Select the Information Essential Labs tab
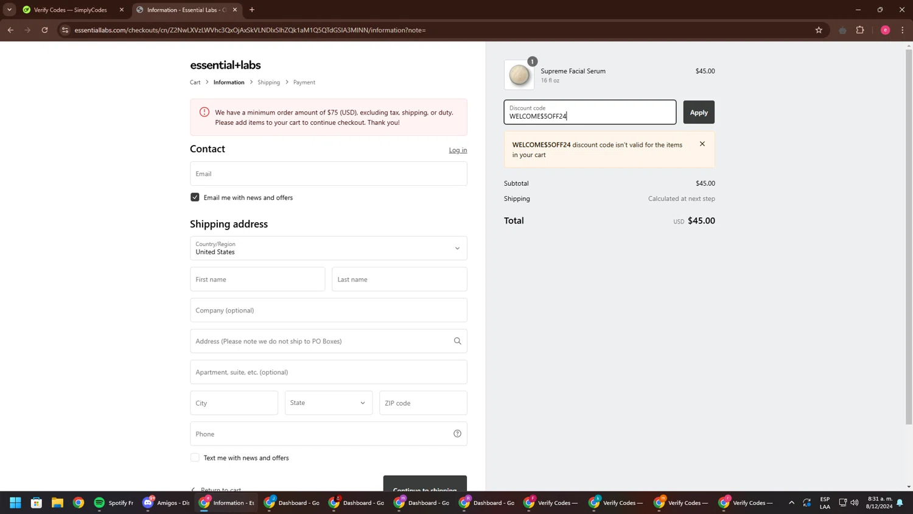913x514 pixels. (187, 10)
